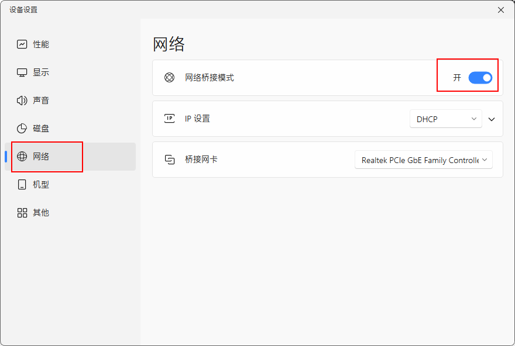Click the 桥接网卡 label text
Image resolution: width=515 pixels, height=346 pixels.
(201, 160)
